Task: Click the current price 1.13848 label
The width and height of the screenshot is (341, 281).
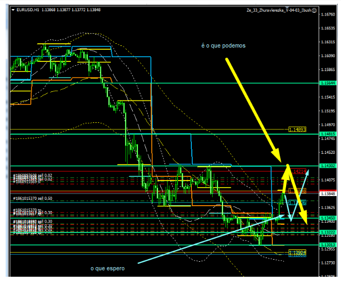Action: pyautogui.click(x=327, y=194)
